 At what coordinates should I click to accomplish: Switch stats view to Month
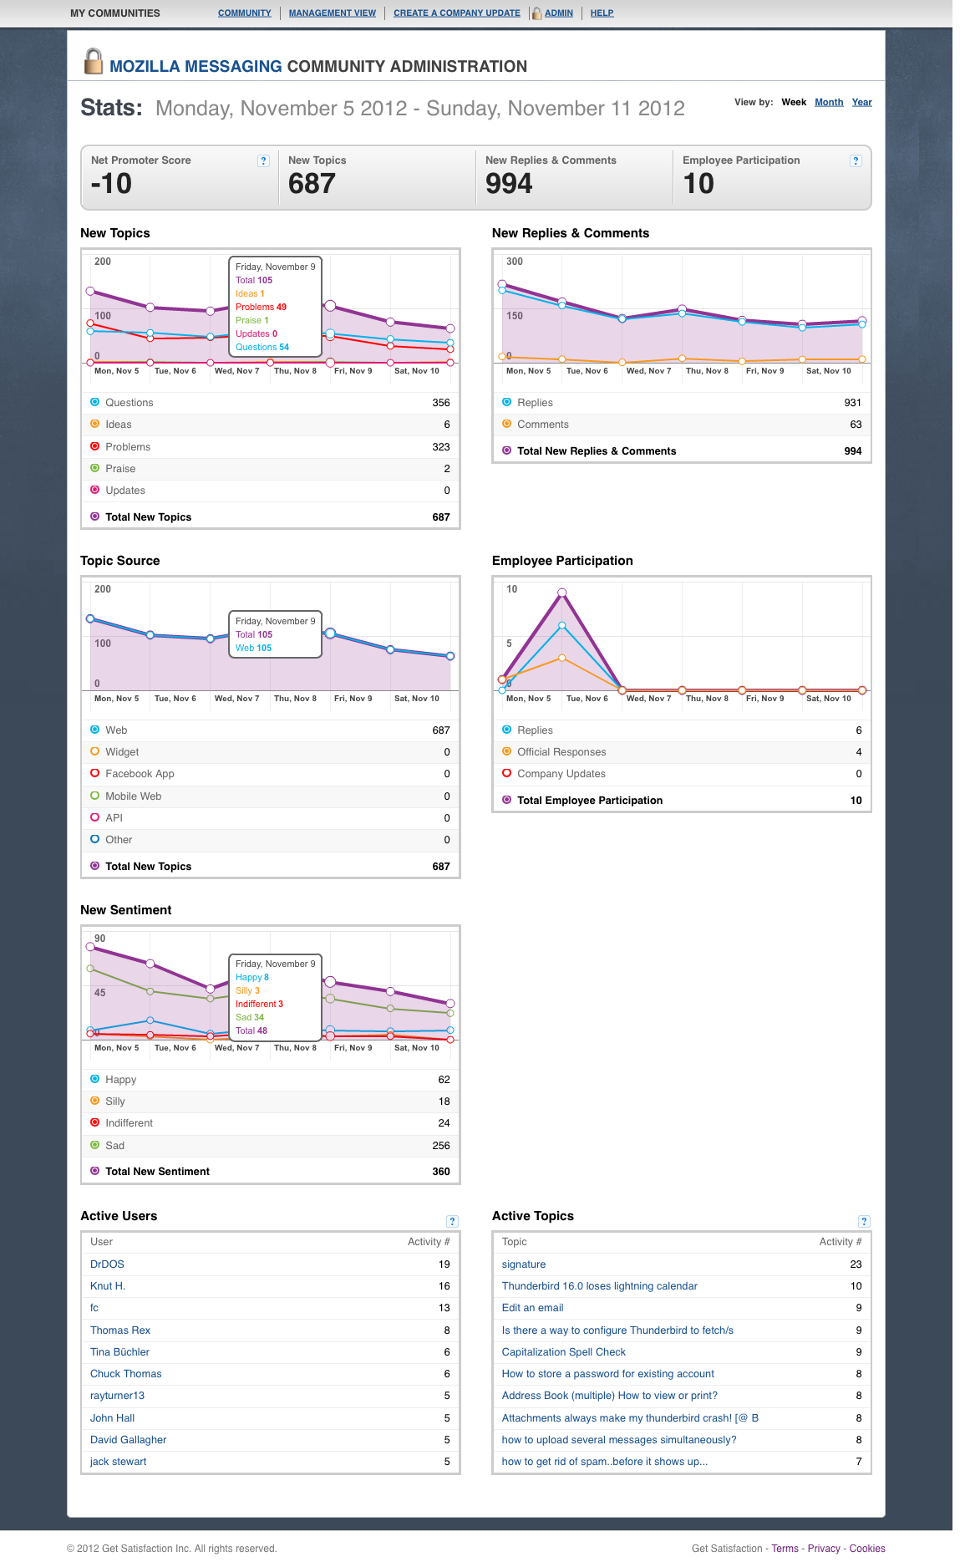click(829, 102)
